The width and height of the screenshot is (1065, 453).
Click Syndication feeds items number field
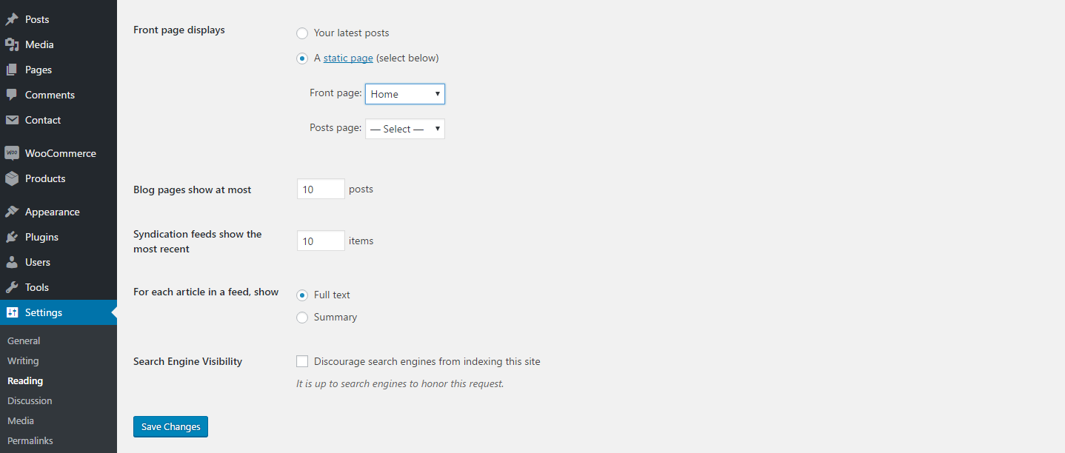(321, 241)
